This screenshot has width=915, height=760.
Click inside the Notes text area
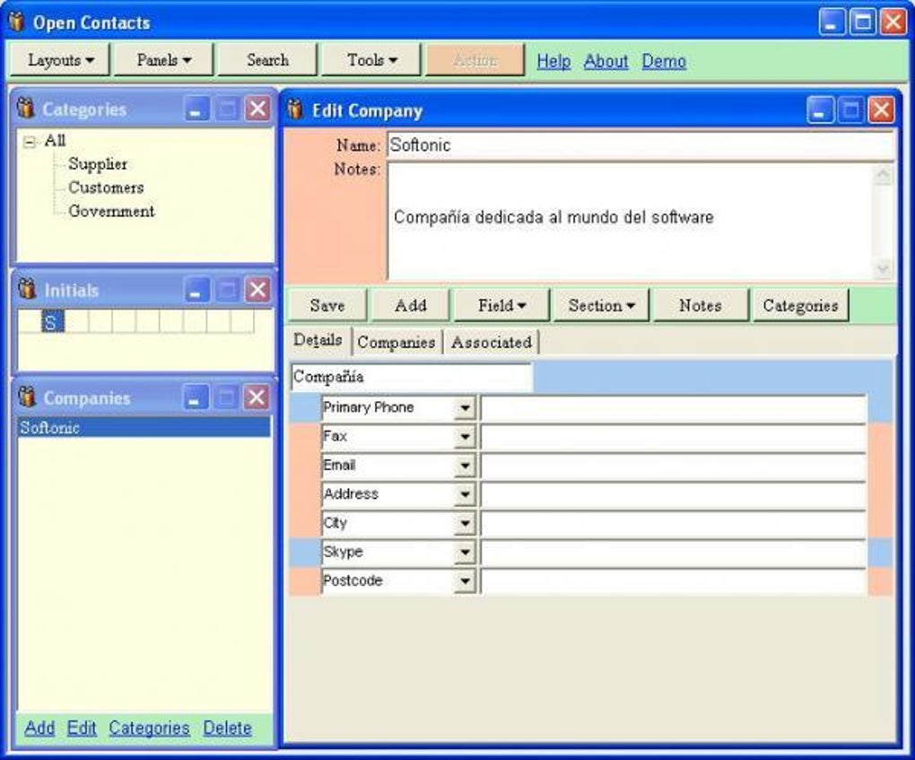click(x=630, y=222)
